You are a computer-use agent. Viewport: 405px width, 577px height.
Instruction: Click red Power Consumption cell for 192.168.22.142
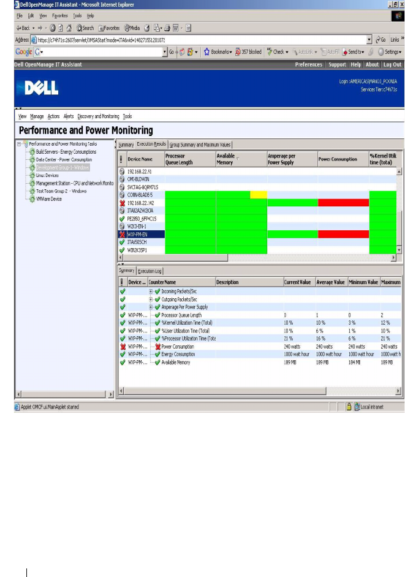[343, 203]
